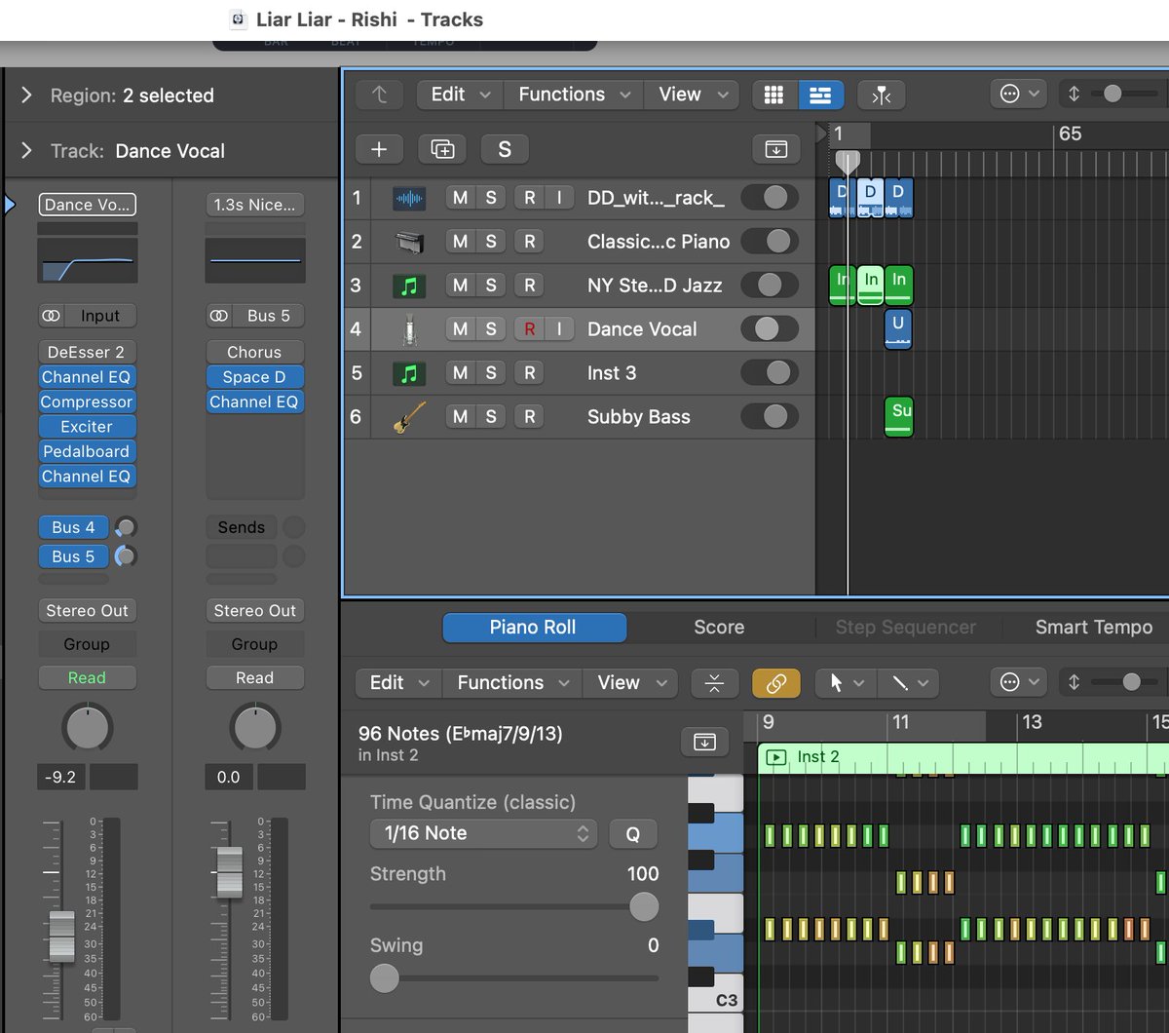Expand the Region inspector disclosure triangle

tap(27, 96)
